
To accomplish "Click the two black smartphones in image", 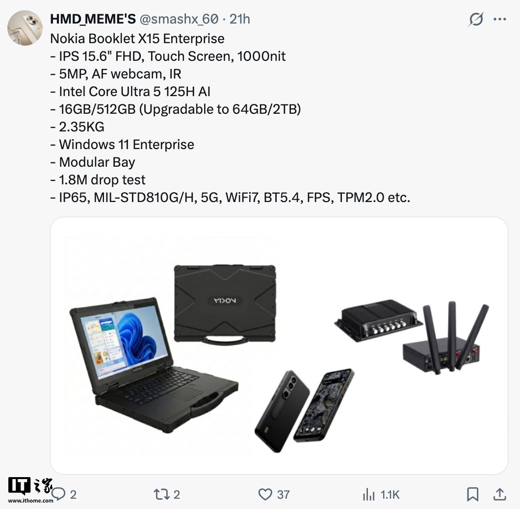I will click(x=304, y=410).
